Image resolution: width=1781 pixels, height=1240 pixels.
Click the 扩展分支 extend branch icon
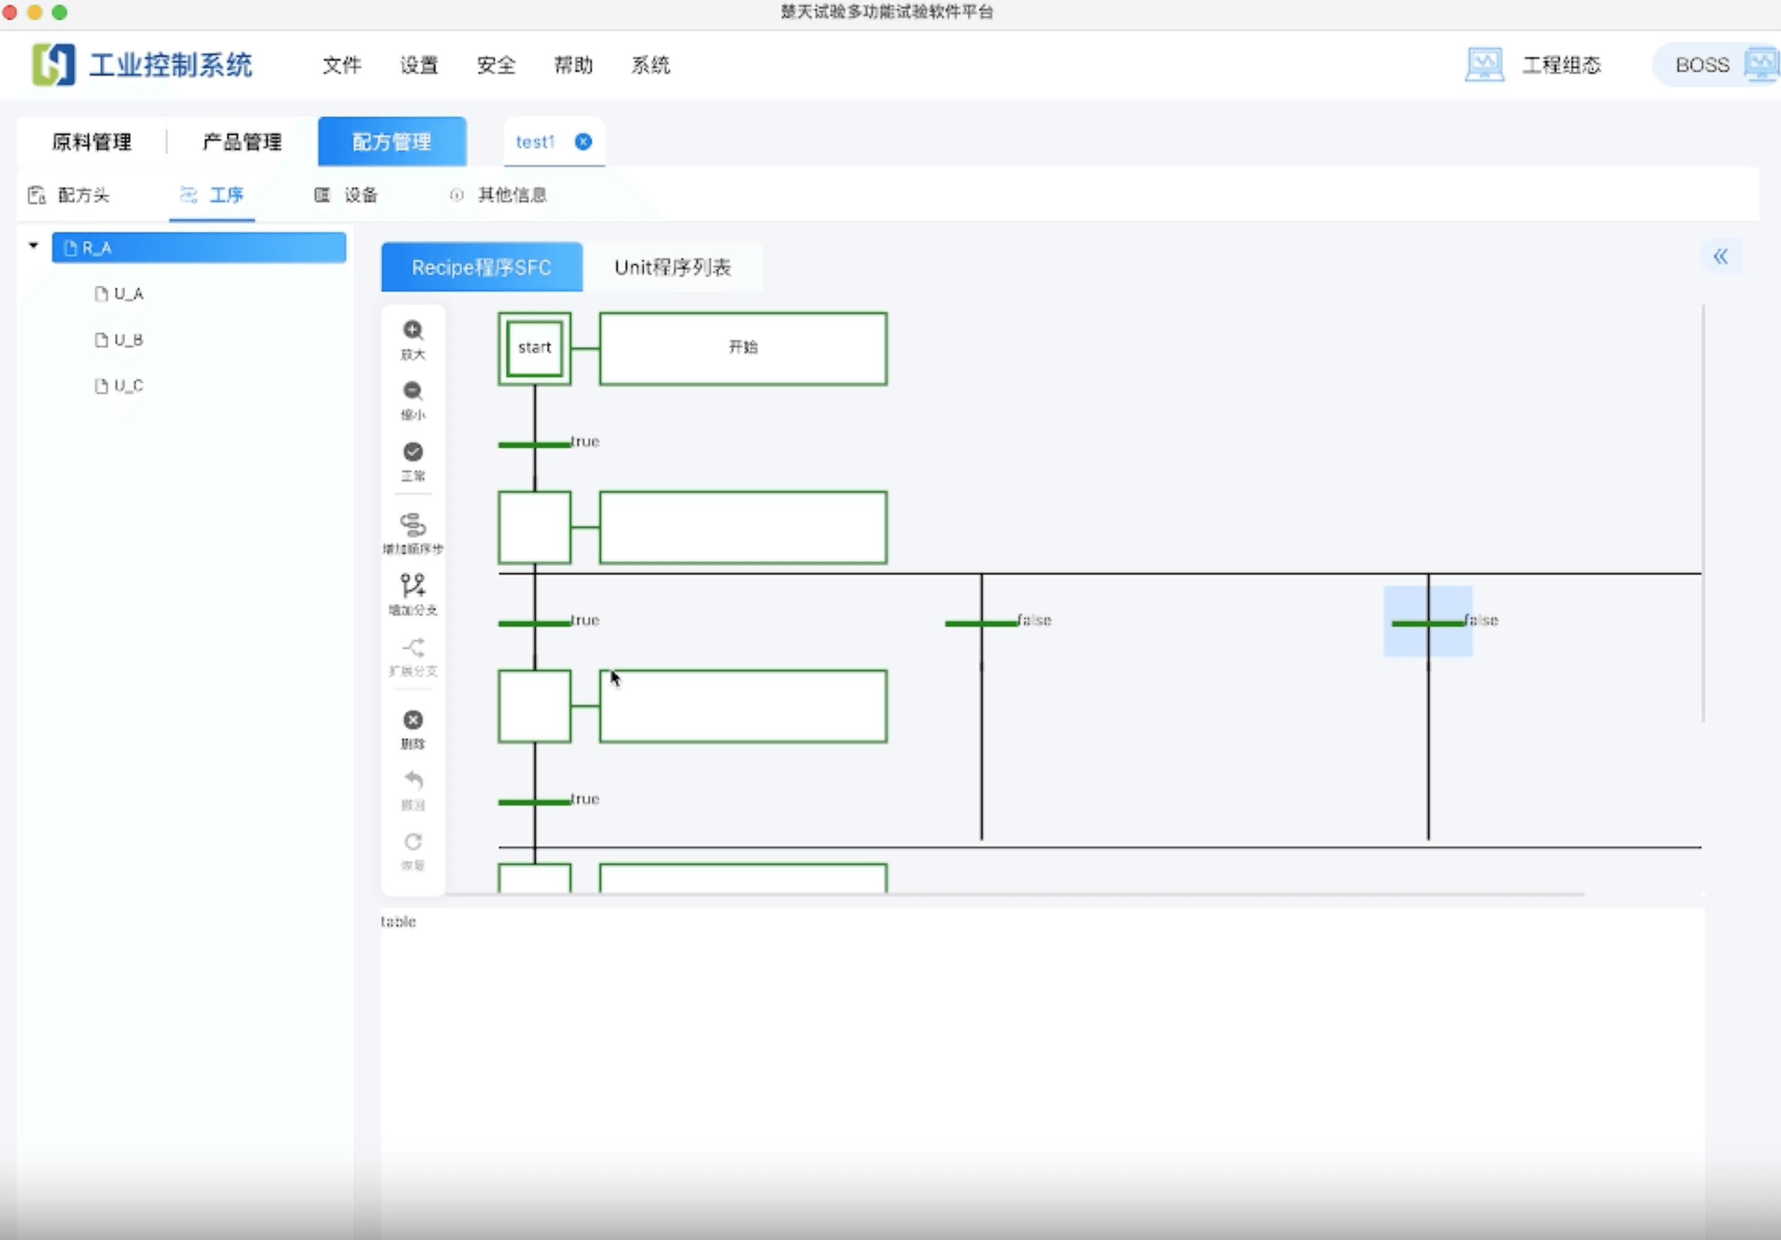tap(413, 647)
